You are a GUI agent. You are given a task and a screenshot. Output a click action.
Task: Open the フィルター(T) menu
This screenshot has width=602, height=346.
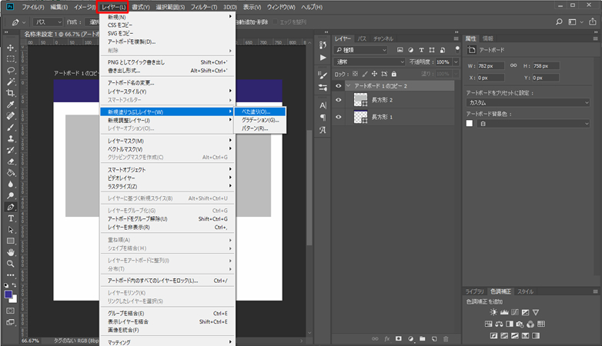(x=204, y=7)
